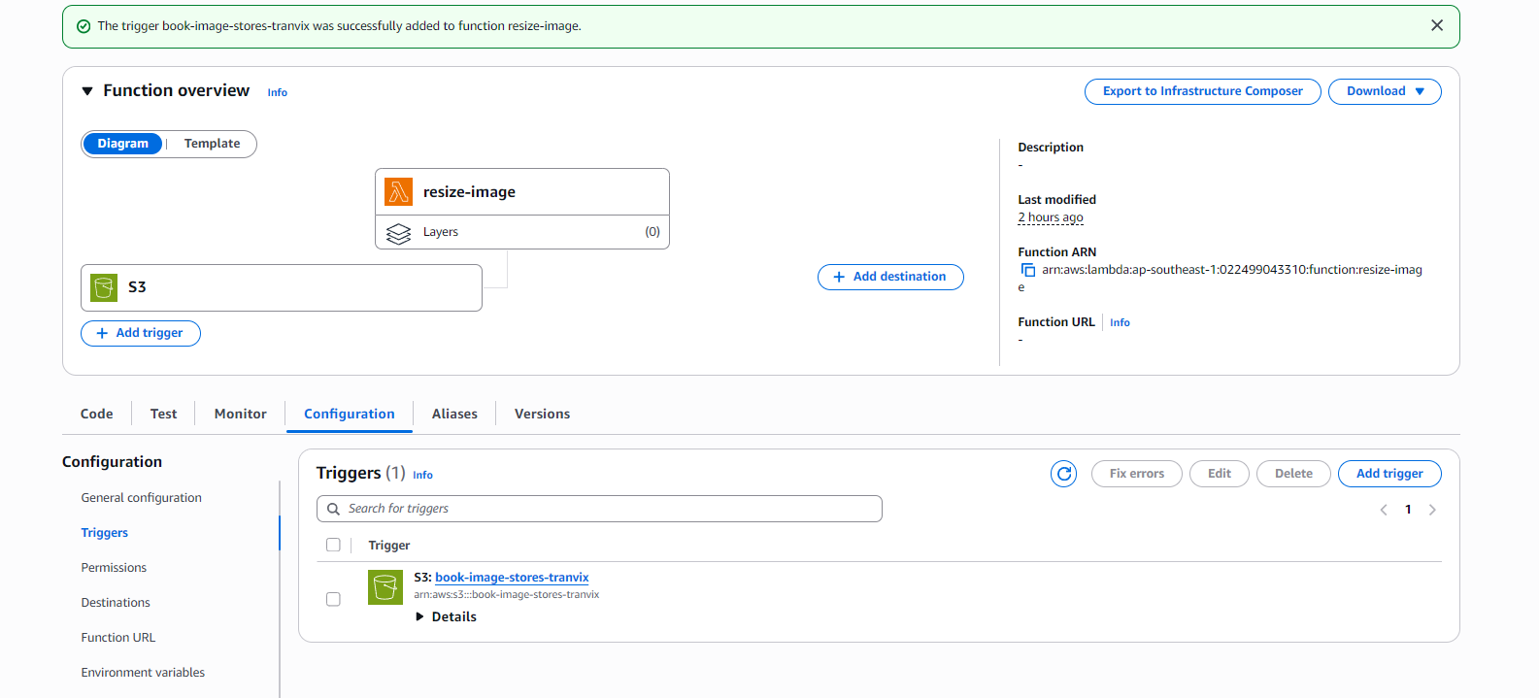This screenshot has height=698, width=1539.
Task: Click the '2 hours ago' last modified text
Action: coord(1051,217)
